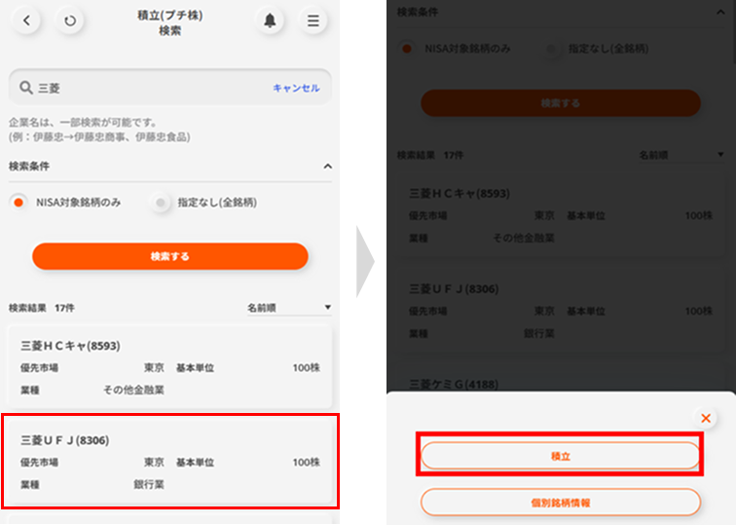Select the 三菱HCキャ(8593) result on left screen
Screen dimensions: 736x525
coord(169,367)
